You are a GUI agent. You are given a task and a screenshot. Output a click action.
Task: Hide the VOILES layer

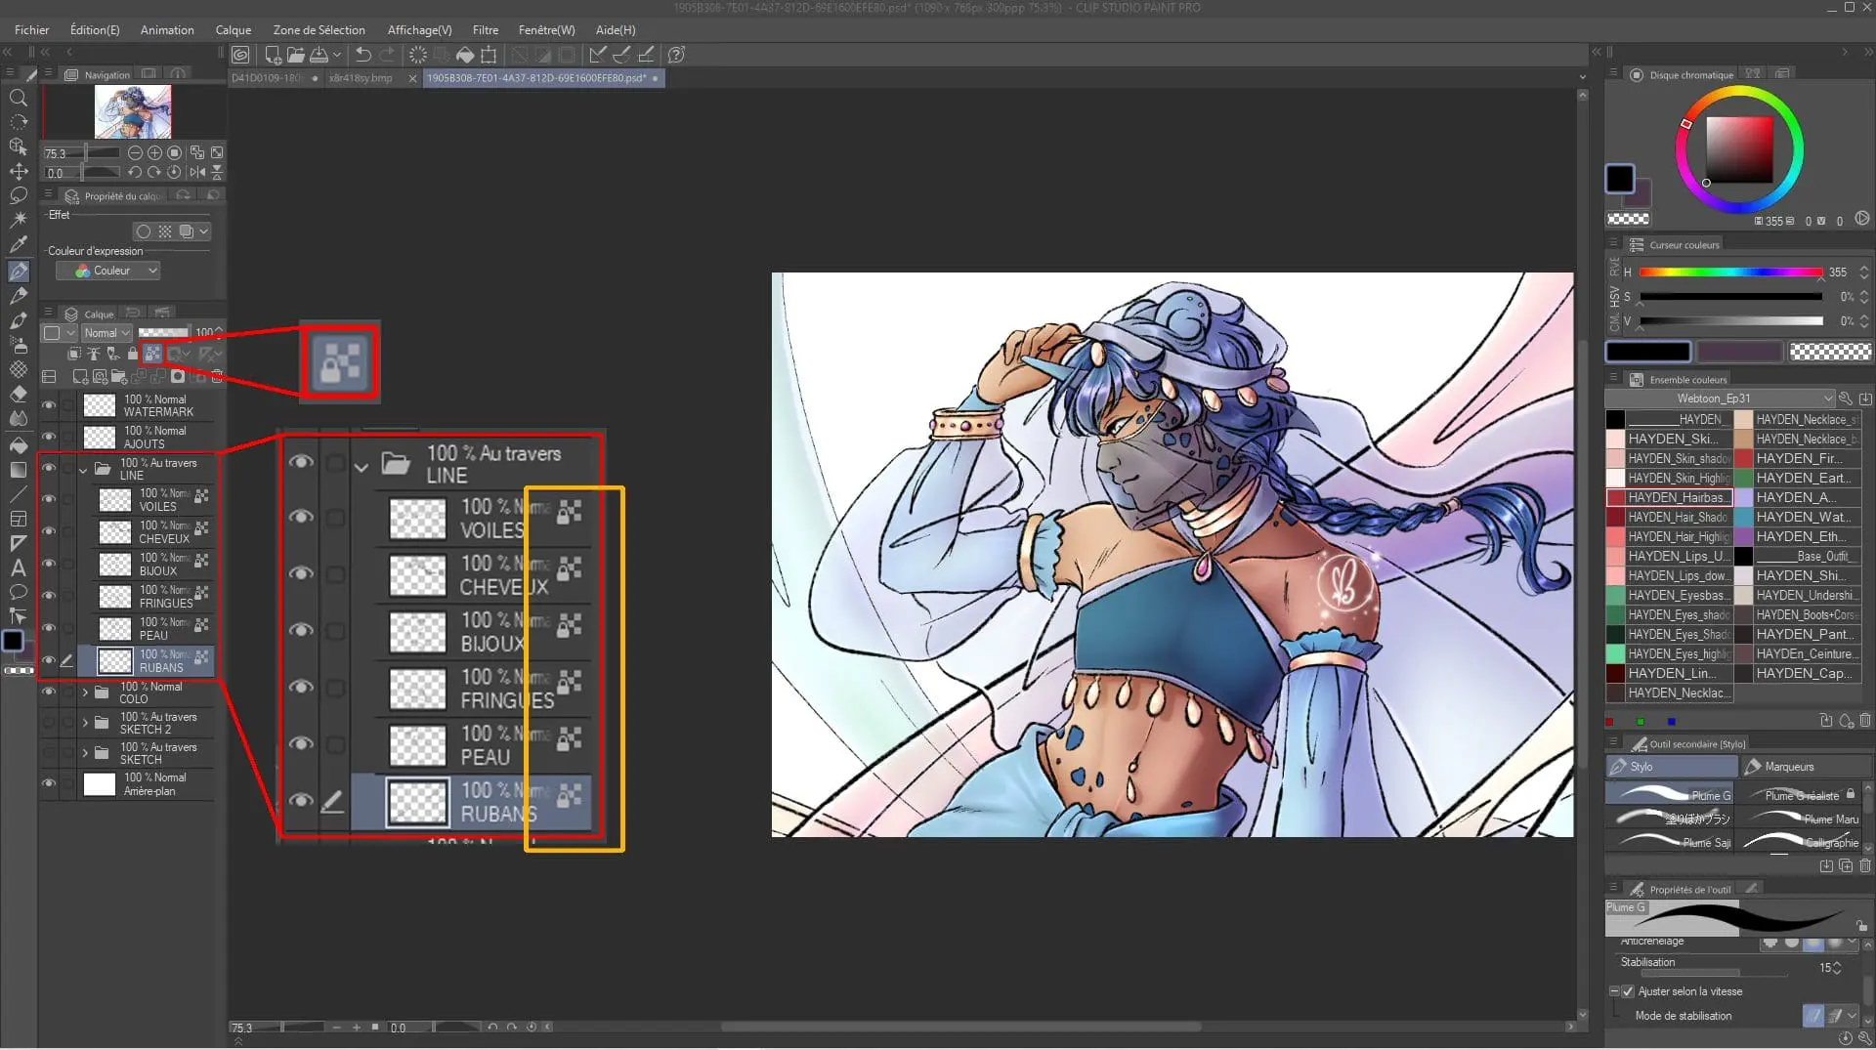click(49, 499)
